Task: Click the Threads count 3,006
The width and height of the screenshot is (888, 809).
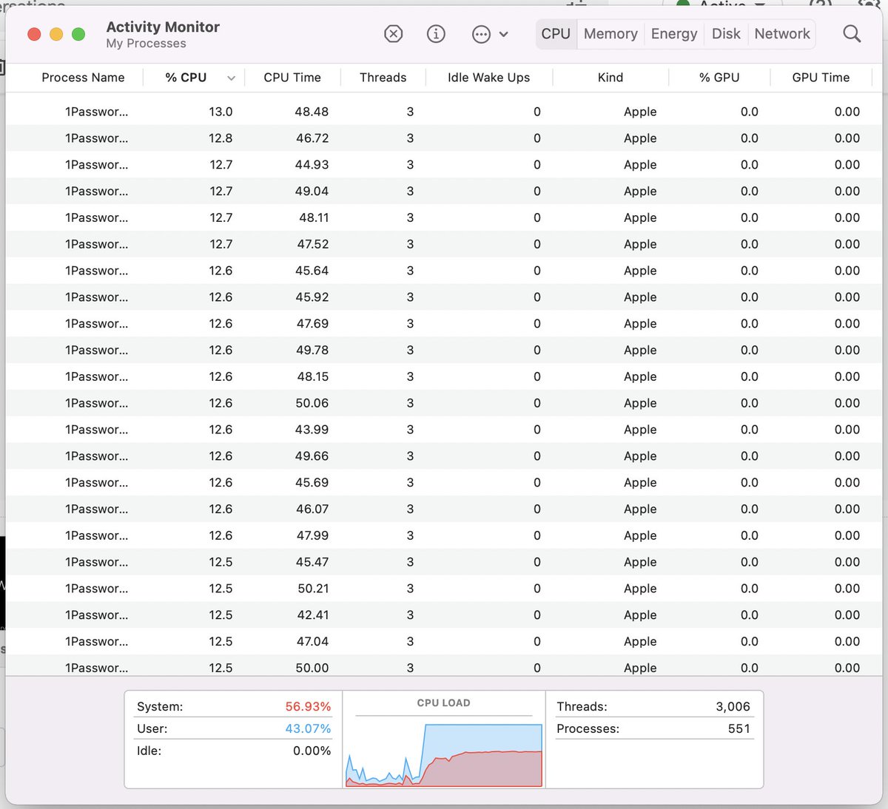Action: [733, 707]
